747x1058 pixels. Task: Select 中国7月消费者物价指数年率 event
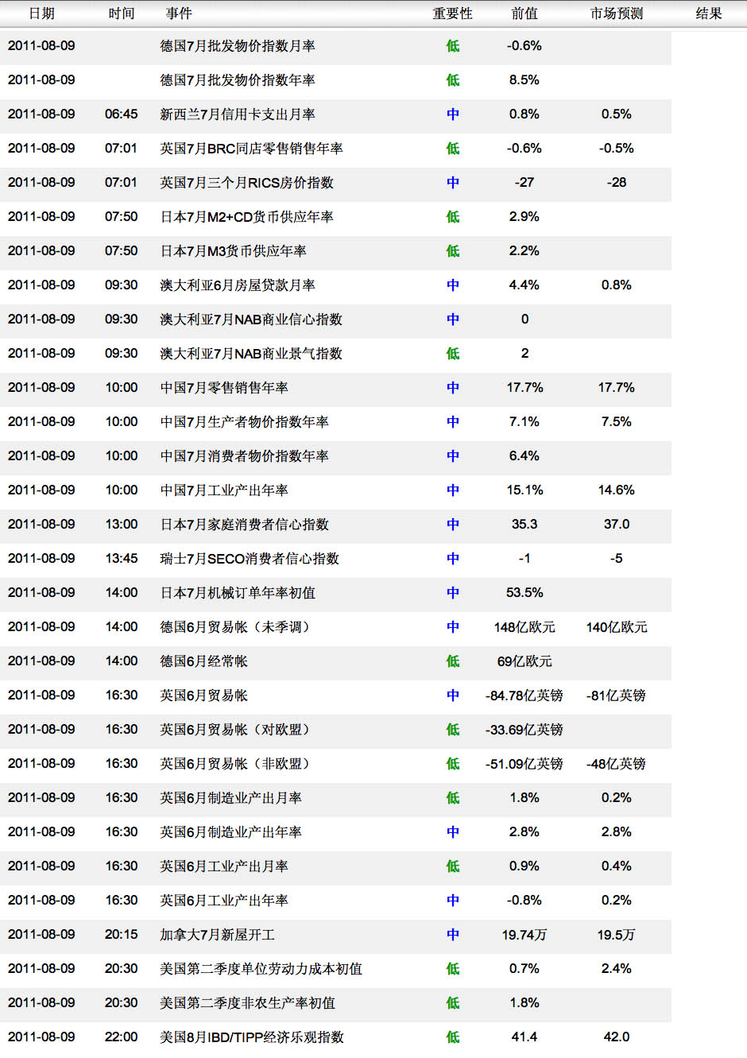[x=244, y=456]
